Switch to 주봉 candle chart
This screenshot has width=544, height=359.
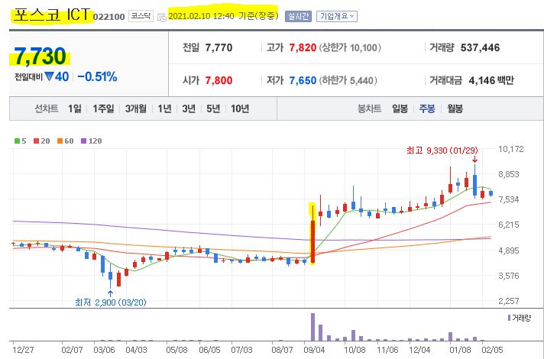point(427,109)
